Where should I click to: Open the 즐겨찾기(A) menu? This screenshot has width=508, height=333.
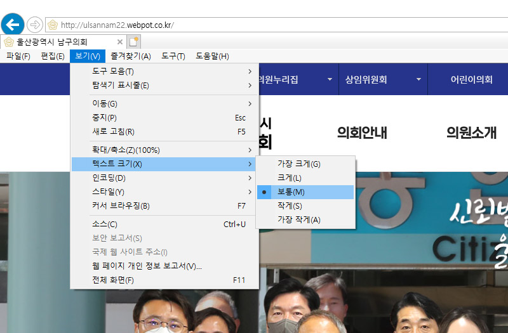tap(131, 56)
